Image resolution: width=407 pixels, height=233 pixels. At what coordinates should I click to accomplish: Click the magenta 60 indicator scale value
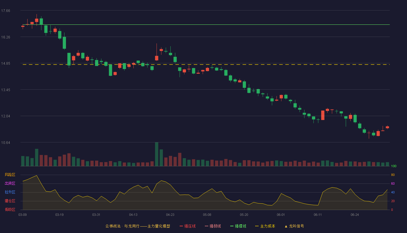click(x=393, y=183)
